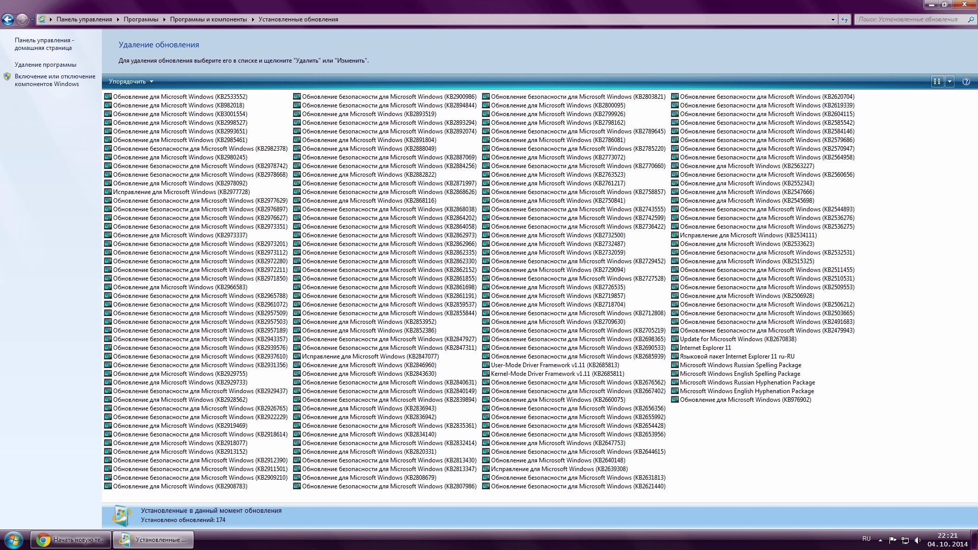Open the 'Упорядочить' dropdown menu
Viewport: 978px width, 550px height.
point(131,81)
